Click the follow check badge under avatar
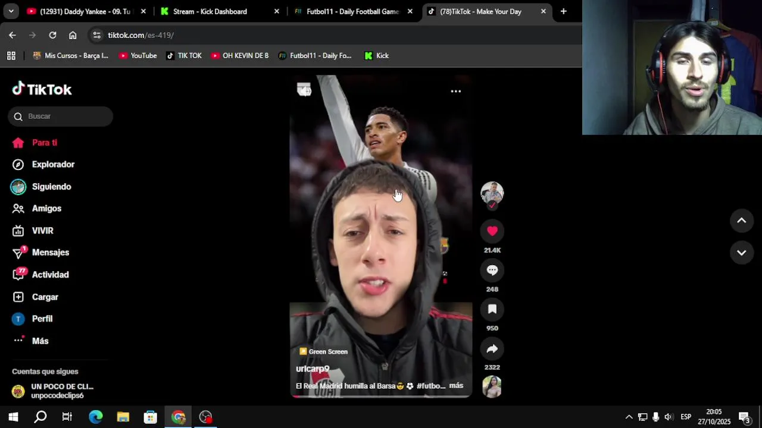The image size is (762, 428). (492, 205)
